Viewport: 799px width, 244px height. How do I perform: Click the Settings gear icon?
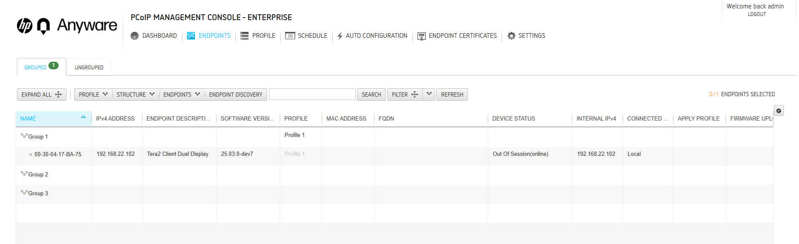click(x=511, y=36)
